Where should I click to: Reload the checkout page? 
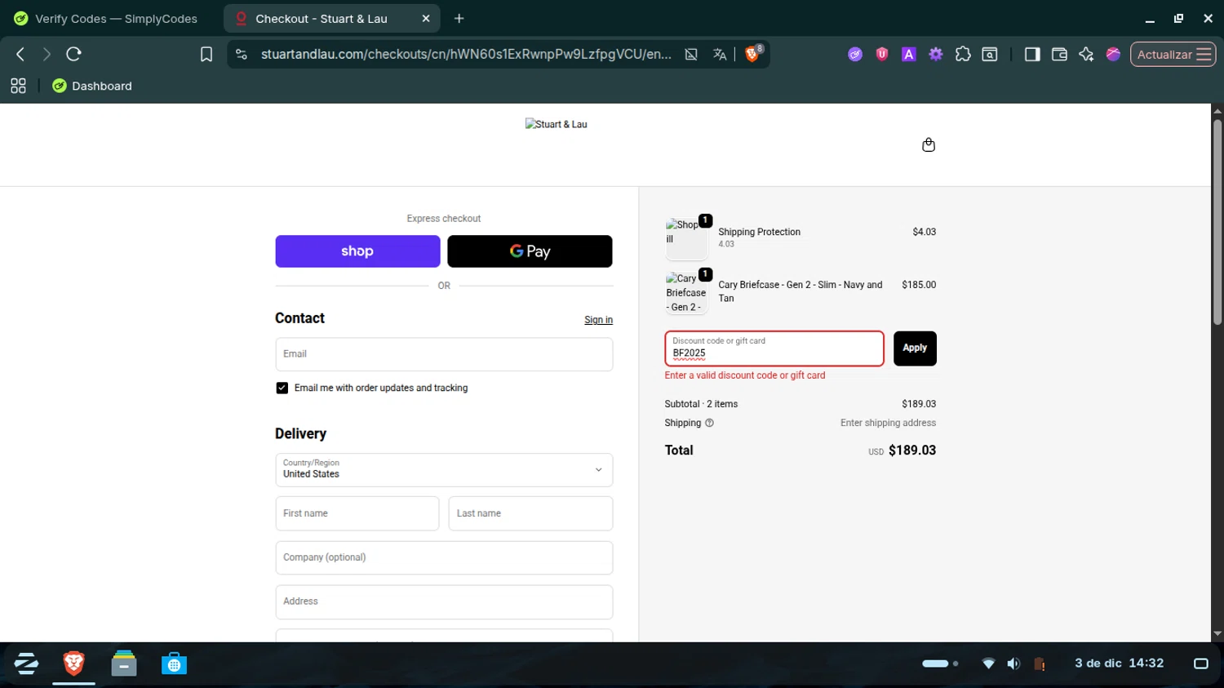click(73, 54)
